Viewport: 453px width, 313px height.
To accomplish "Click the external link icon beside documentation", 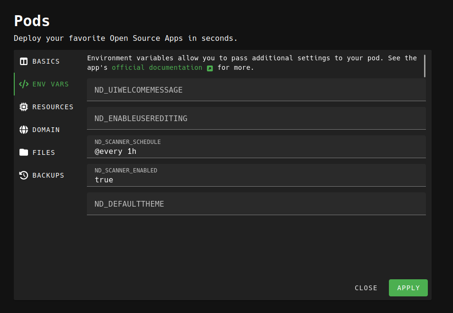I will pyautogui.click(x=210, y=68).
